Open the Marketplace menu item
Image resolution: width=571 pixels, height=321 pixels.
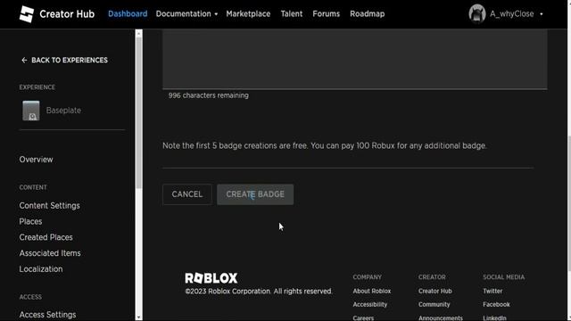pyautogui.click(x=248, y=14)
